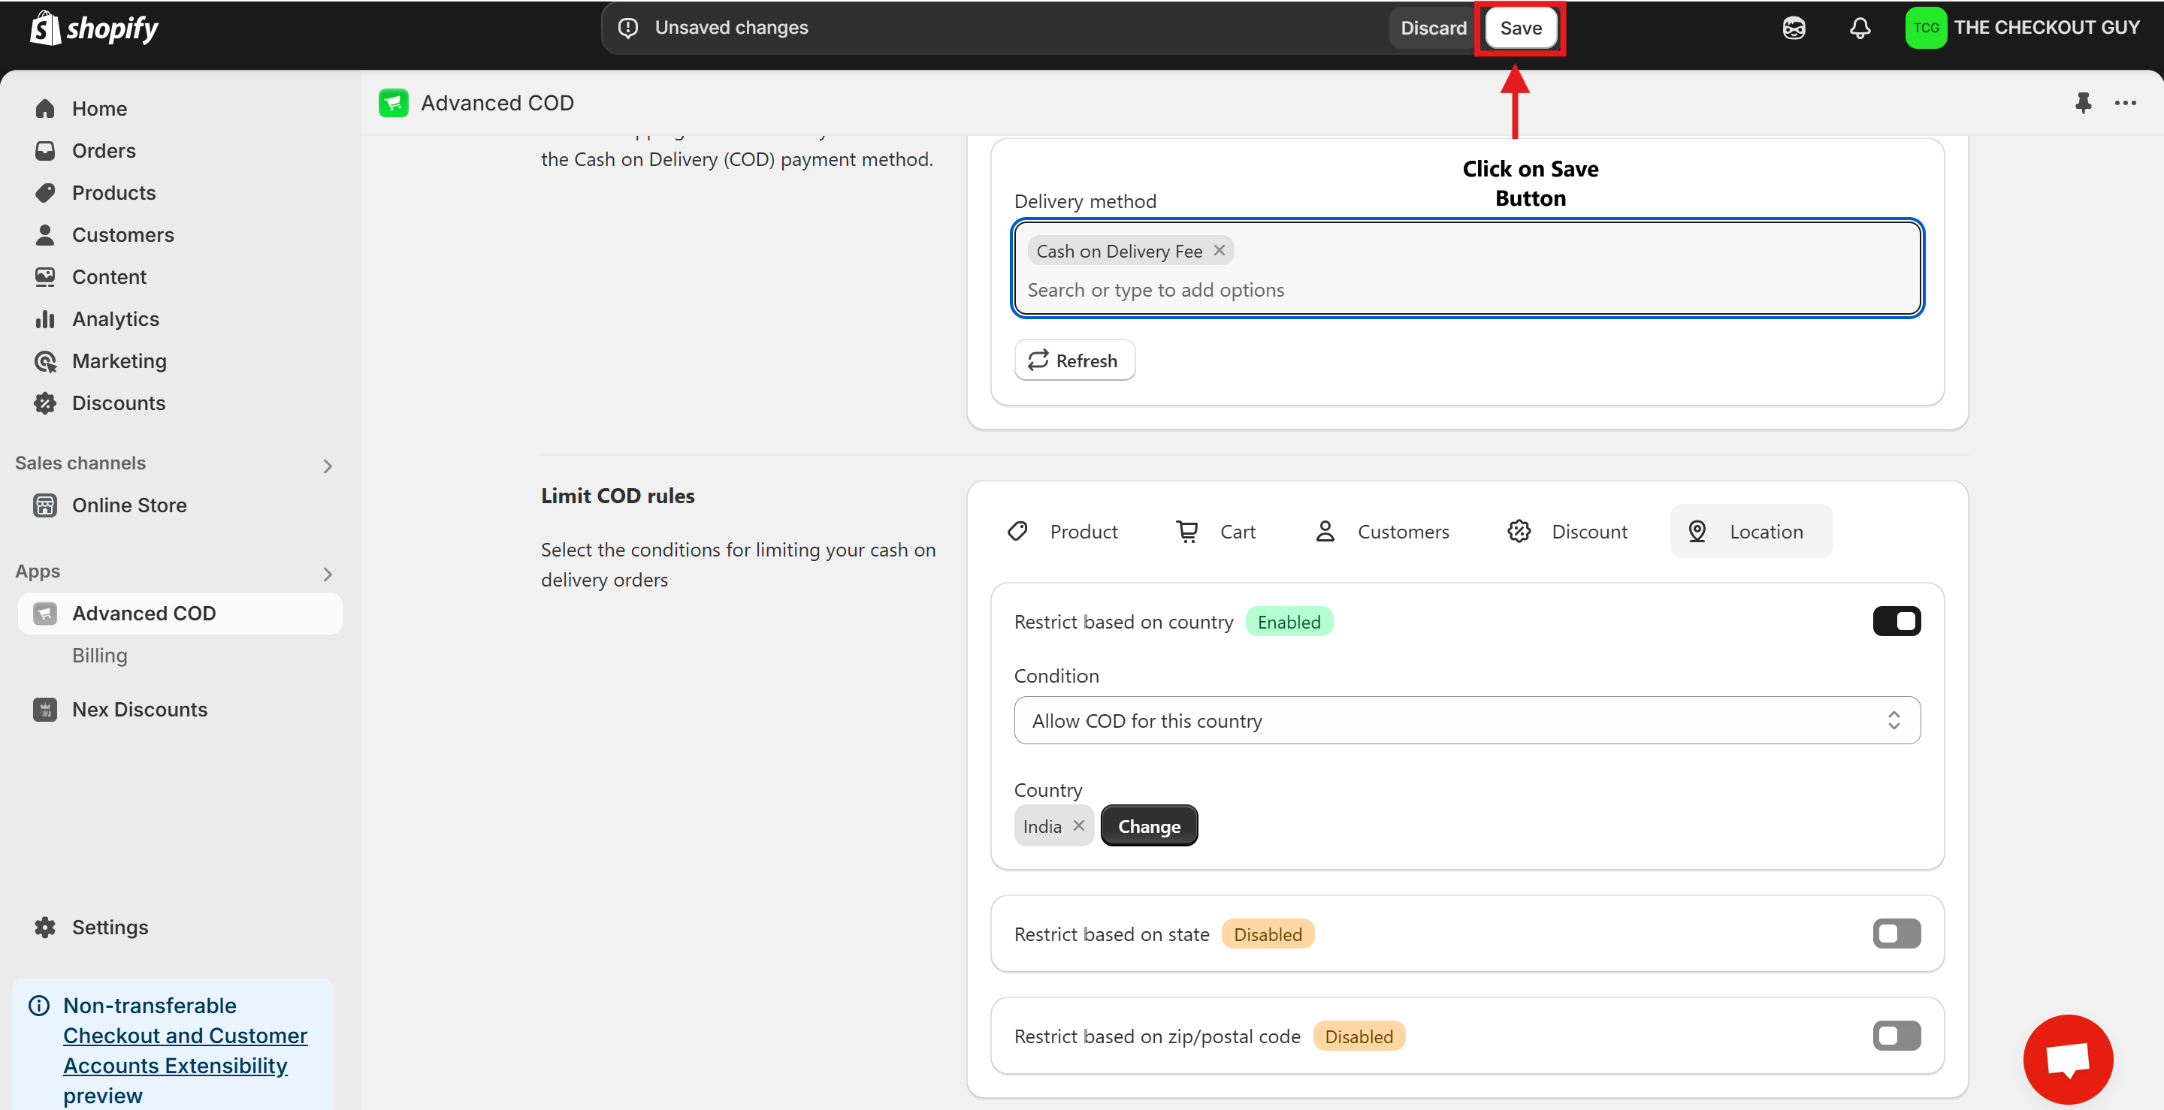Enable Restrict based on state toggle
2164x1110 pixels.
(x=1896, y=934)
